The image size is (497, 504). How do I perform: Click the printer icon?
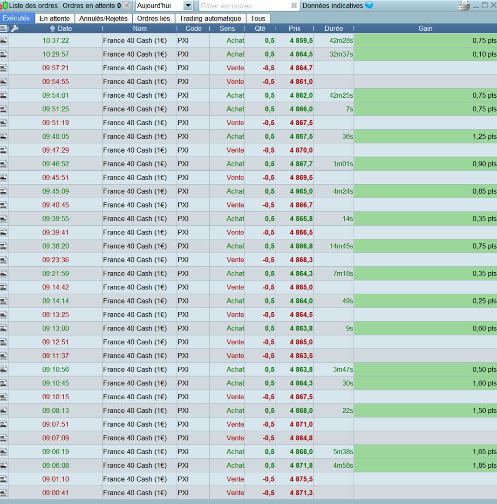coord(463,6)
